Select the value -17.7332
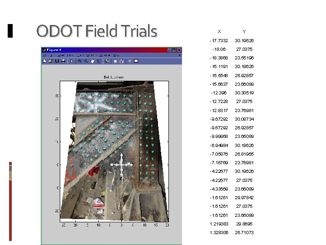The height and width of the screenshot is (245, 326). tap(219, 41)
